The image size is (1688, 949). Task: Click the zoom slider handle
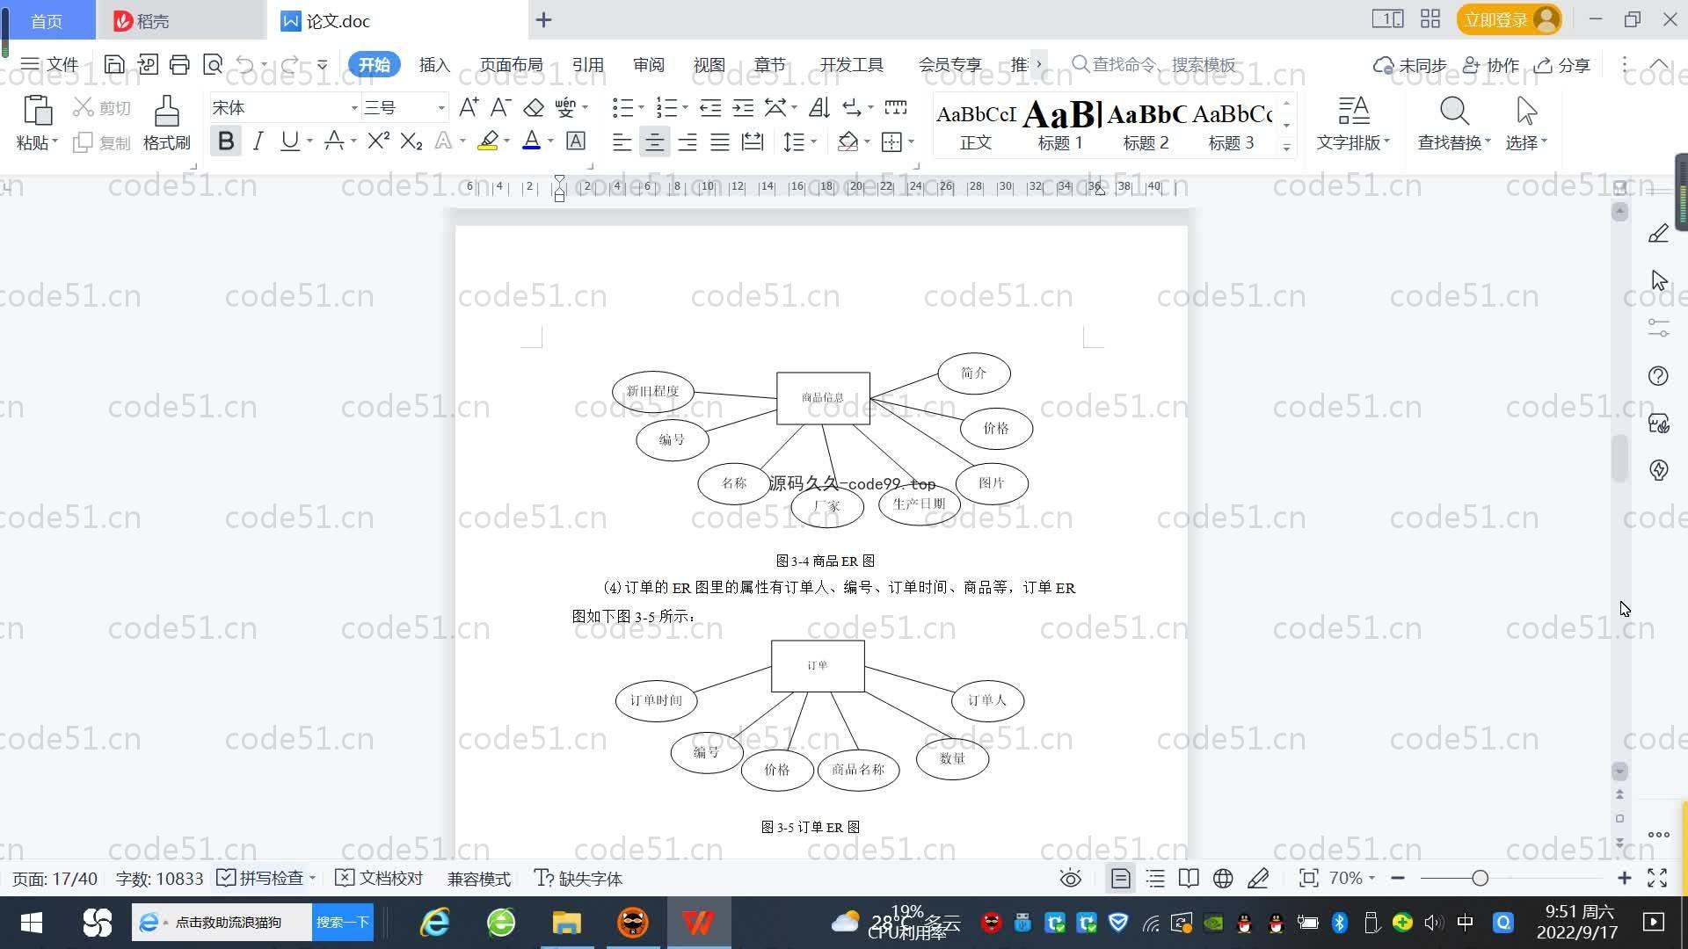pyautogui.click(x=1481, y=878)
